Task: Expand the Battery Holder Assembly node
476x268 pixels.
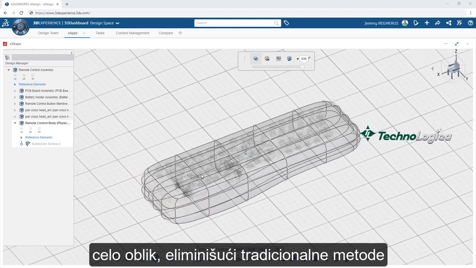Action: click(x=15, y=97)
